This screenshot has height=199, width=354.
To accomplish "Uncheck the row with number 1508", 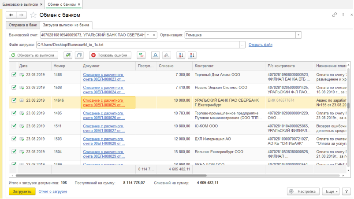I will (x=14, y=88).
